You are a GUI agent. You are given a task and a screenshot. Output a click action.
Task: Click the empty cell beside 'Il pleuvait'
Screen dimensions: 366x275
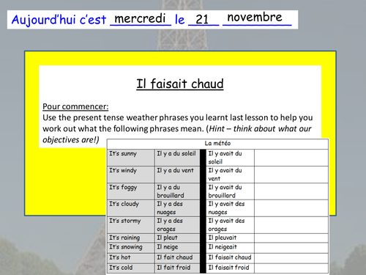pos(291,238)
